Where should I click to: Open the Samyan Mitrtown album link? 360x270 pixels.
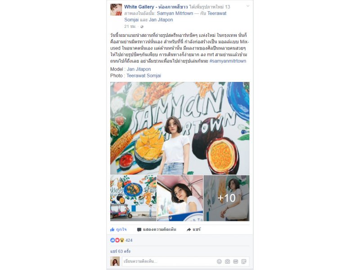tap(175, 13)
